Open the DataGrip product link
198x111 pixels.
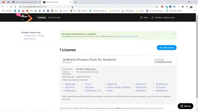coord(112,84)
